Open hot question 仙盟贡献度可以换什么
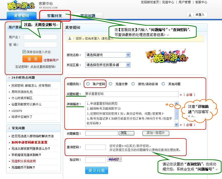 tap(26, 104)
